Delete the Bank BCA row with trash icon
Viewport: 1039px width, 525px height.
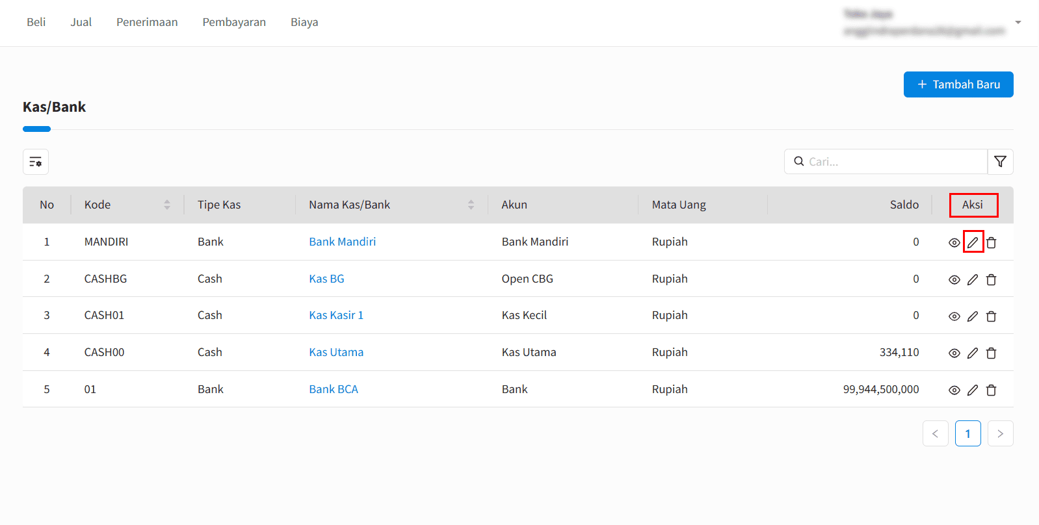tap(991, 391)
